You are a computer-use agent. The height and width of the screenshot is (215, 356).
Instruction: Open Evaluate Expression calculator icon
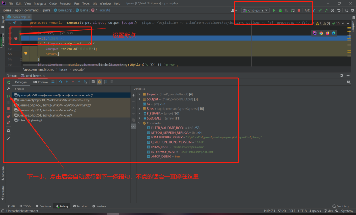pyautogui.click(x=93, y=82)
